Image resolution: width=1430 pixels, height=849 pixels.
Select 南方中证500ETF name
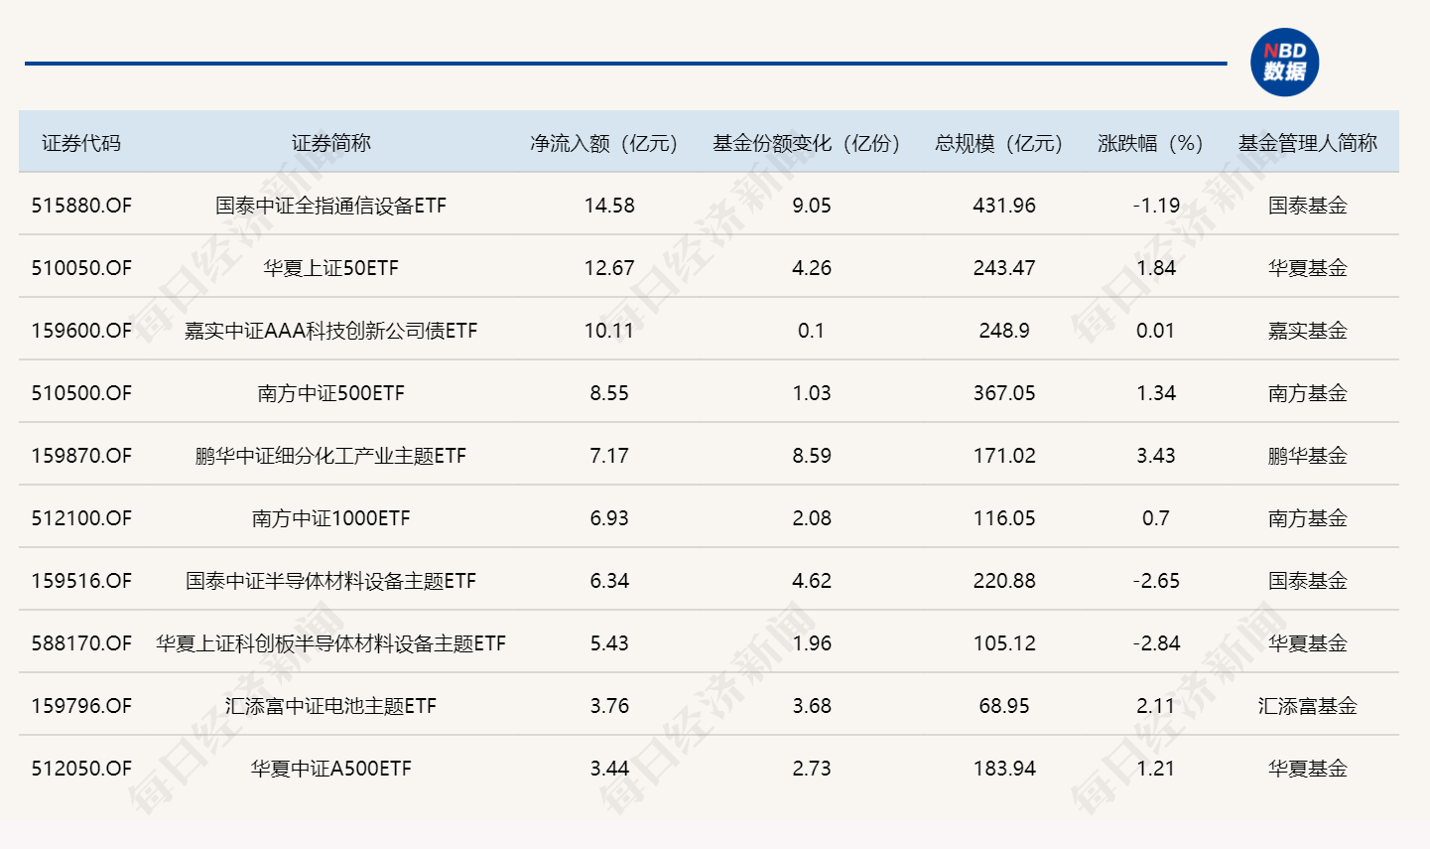tap(331, 393)
